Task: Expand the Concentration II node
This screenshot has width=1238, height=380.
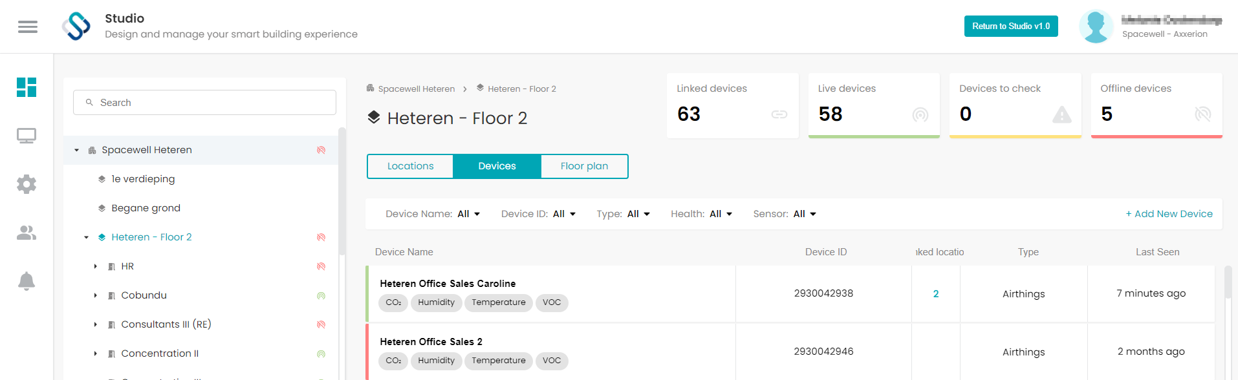Action: pos(95,354)
